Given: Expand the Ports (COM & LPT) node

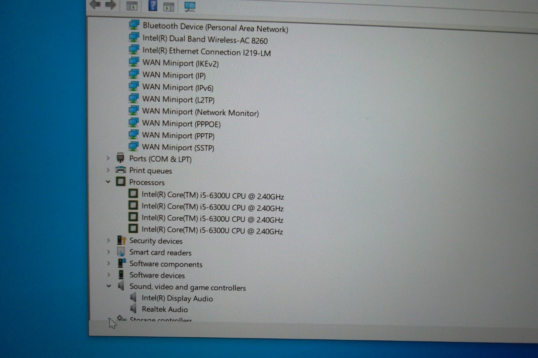Looking at the screenshot, I should click(108, 158).
